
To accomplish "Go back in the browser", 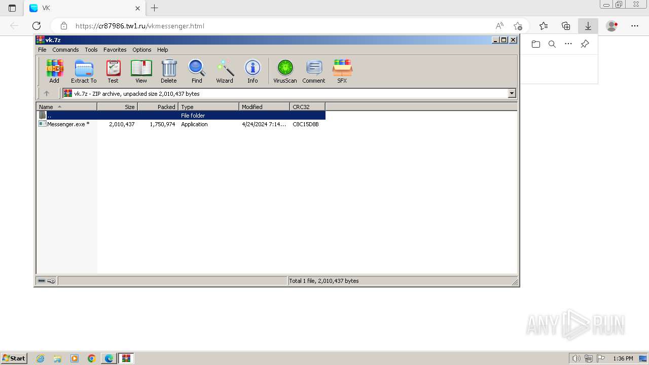I will point(14,26).
